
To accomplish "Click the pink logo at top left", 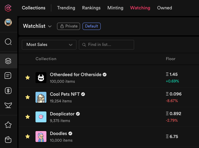I will click(x=8, y=8).
